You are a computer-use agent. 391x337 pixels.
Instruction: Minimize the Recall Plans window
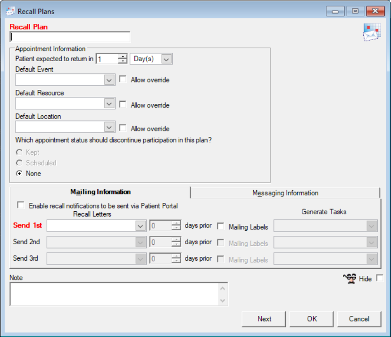(x=335, y=11)
